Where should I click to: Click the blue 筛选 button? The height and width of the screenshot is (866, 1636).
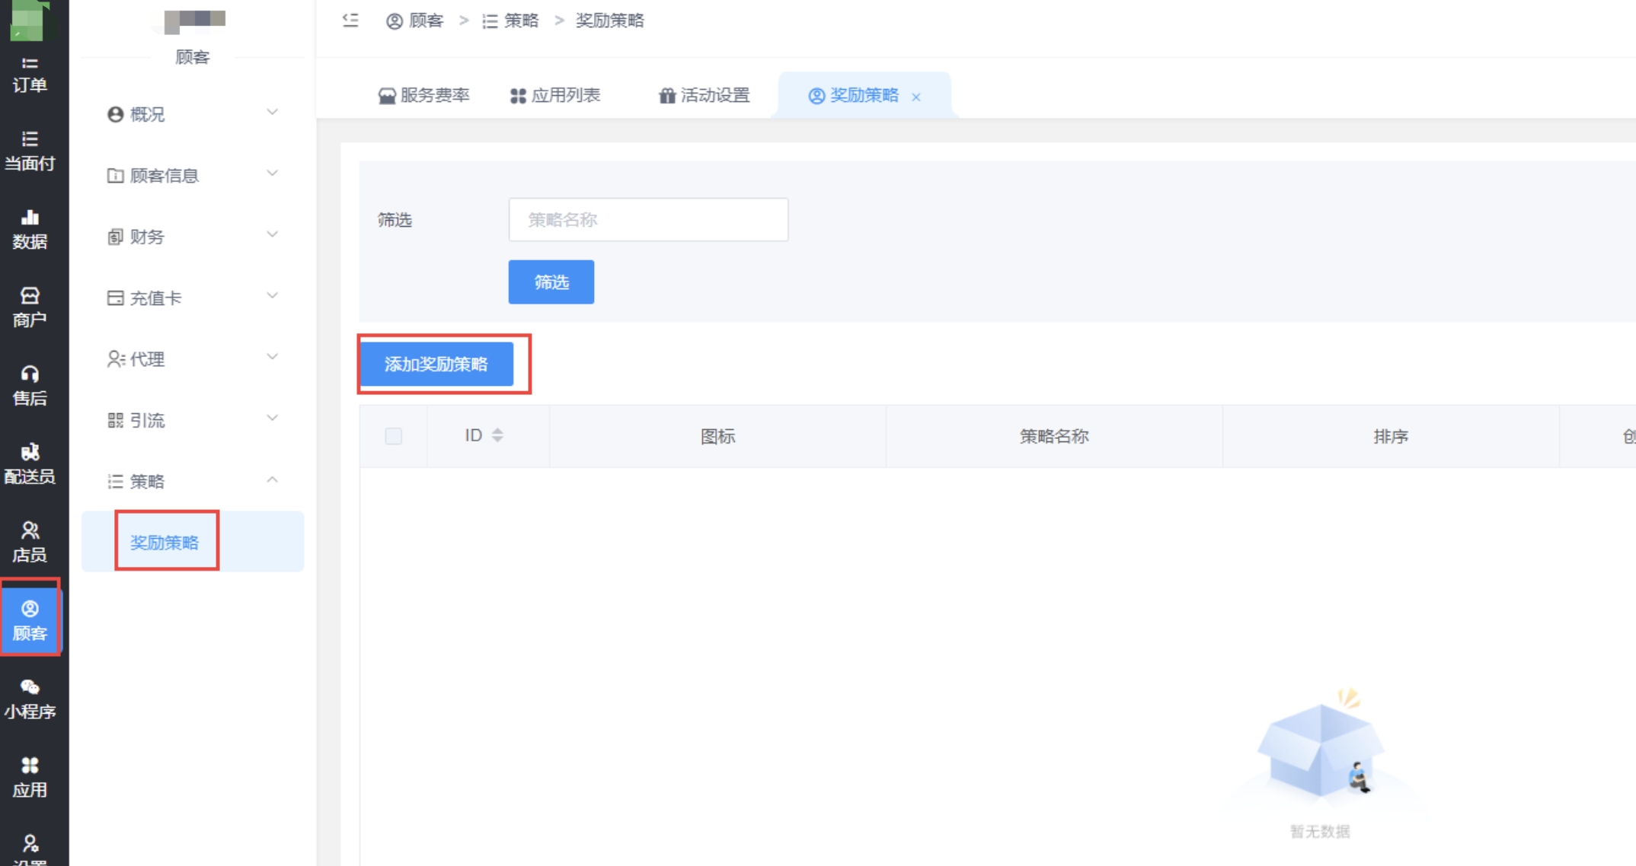(551, 282)
